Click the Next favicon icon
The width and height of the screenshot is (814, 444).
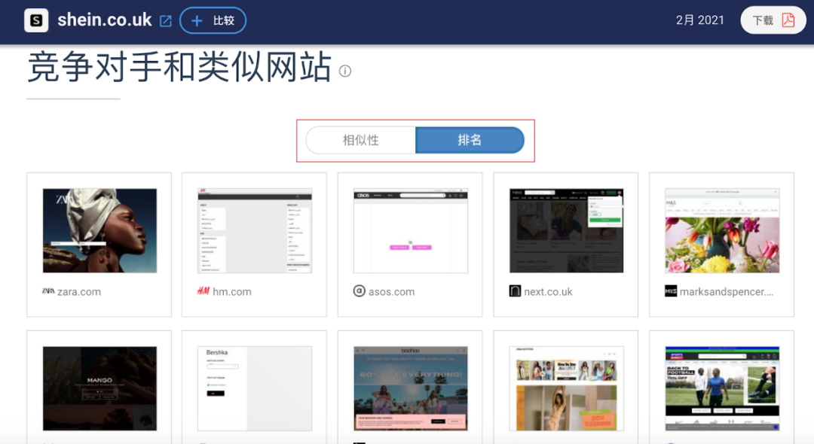[515, 291]
